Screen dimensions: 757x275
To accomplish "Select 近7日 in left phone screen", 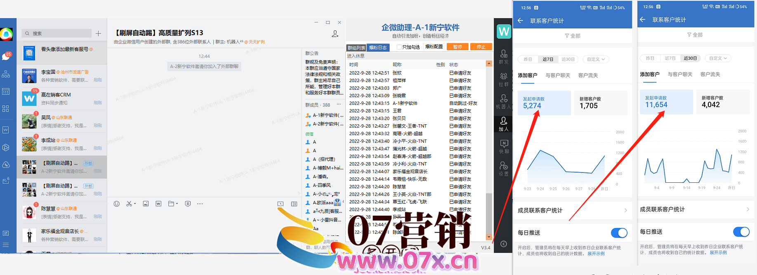I will pyautogui.click(x=548, y=59).
